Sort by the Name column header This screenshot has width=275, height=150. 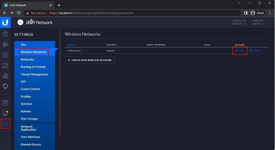[72, 45]
